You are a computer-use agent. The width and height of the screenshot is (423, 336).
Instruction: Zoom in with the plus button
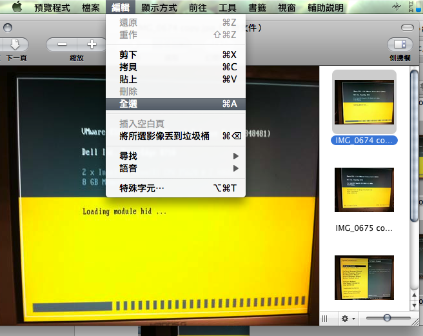tap(92, 44)
